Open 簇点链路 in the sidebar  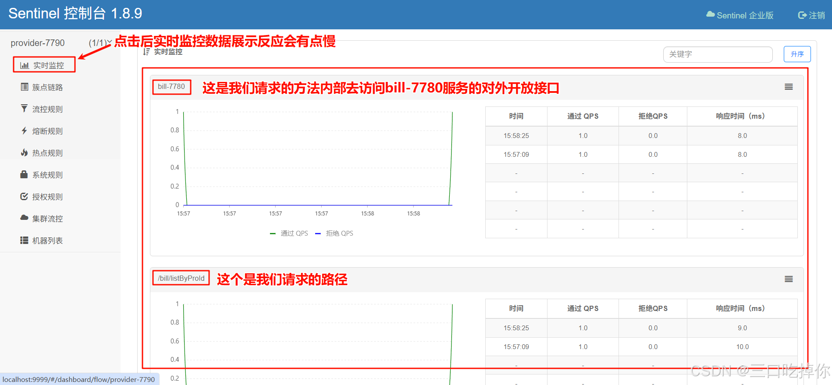coord(47,87)
